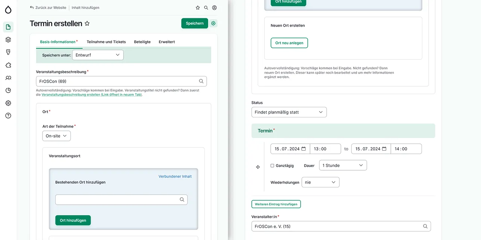Image resolution: width=481 pixels, height=240 pixels.
Task: Click the move handle beside Termin entry
Action: point(258,167)
